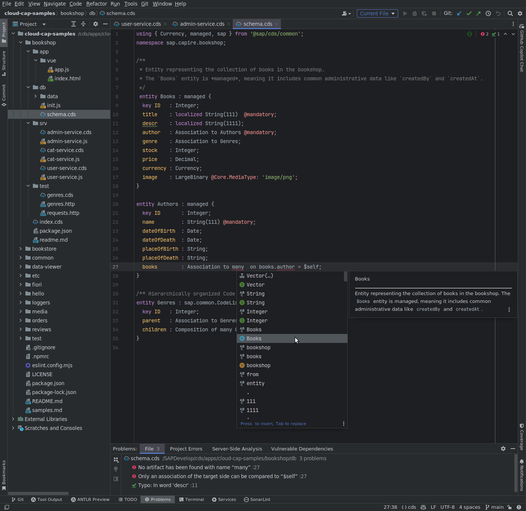Expand the data folder

click(x=36, y=96)
